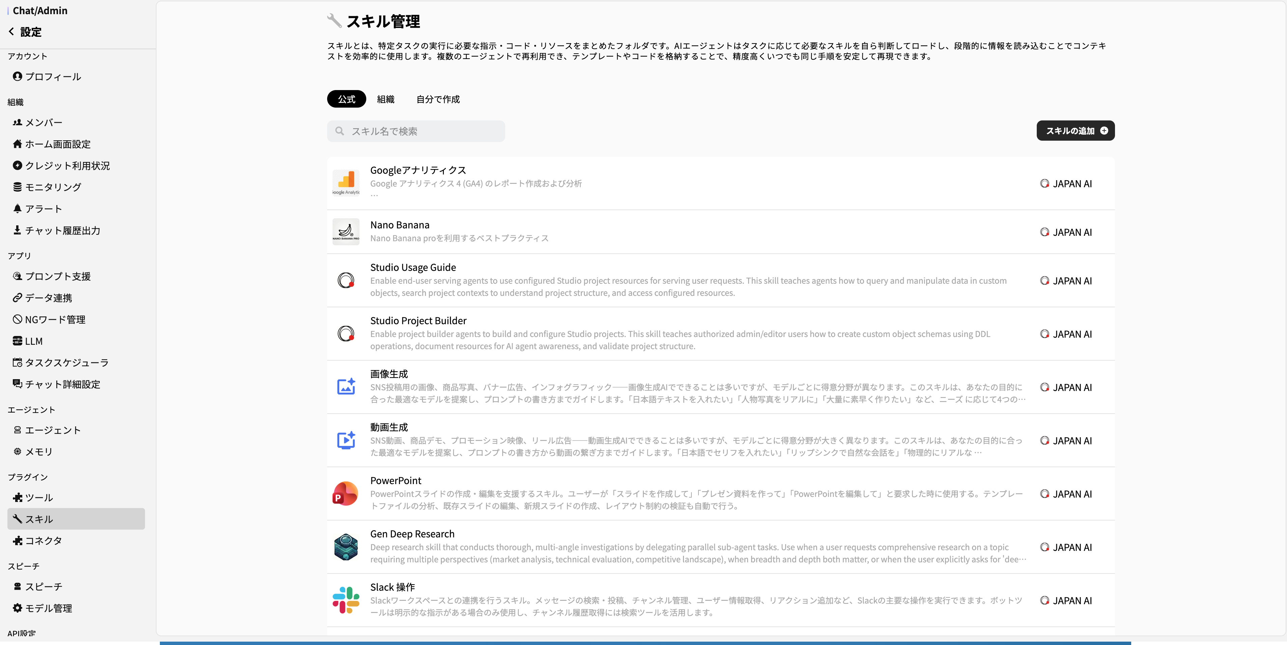The image size is (1287, 645).
Task: Click the back chevron next to 設定
Action: [11, 31]
